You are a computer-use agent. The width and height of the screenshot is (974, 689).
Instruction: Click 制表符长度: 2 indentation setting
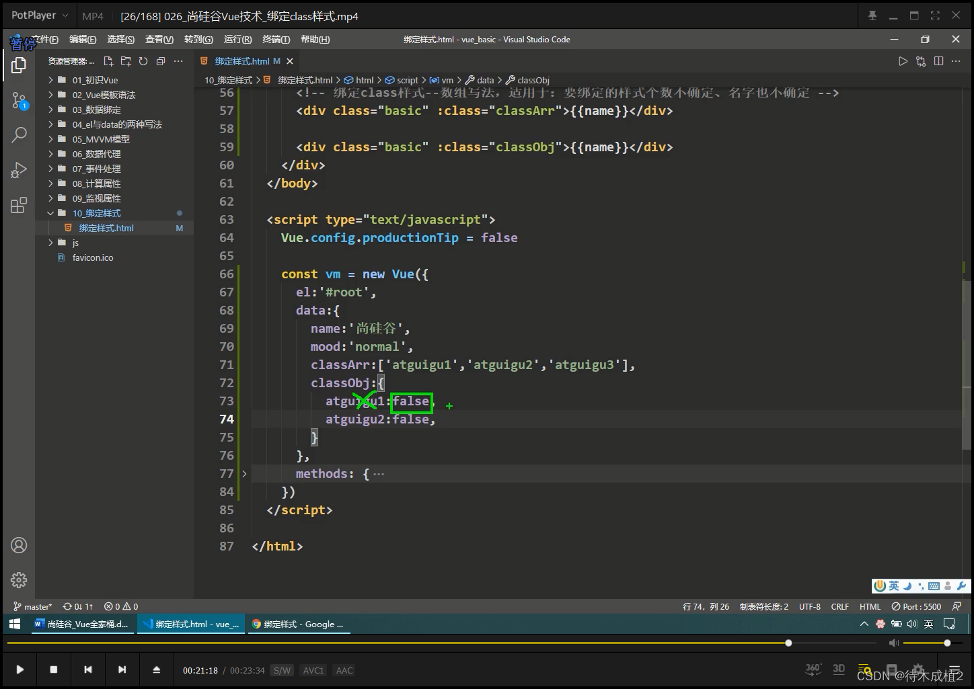[763, 606]
